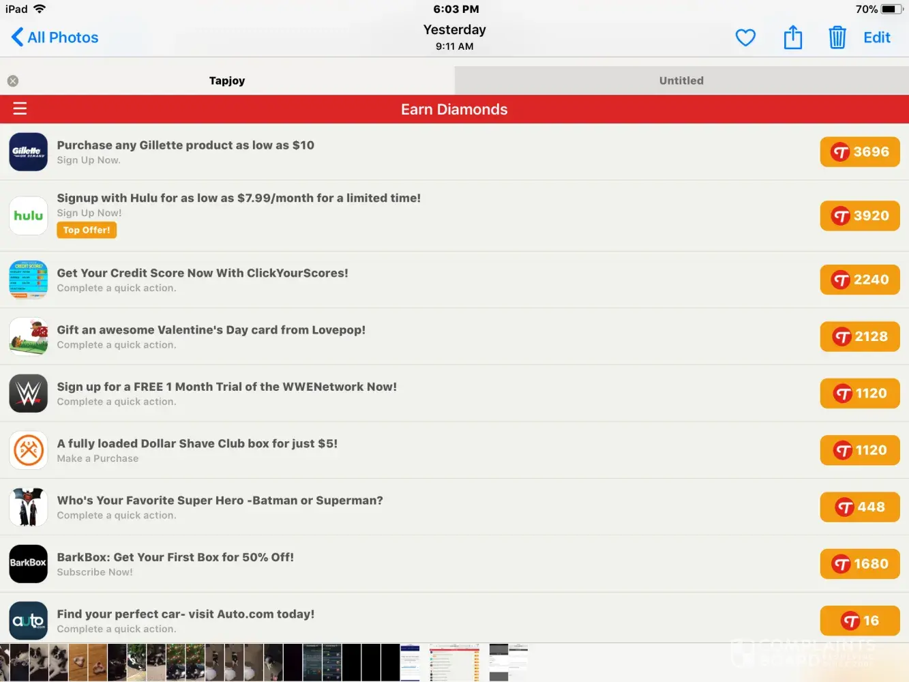The width and height of the screenshot is (909, 682).
Task: Open 'A fully loaded Dollar Shave Club' offer
Action: click(197, 443)
